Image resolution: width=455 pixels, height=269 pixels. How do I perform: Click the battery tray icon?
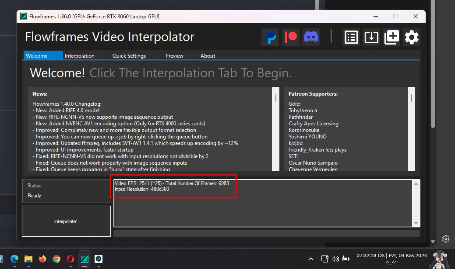346,259
